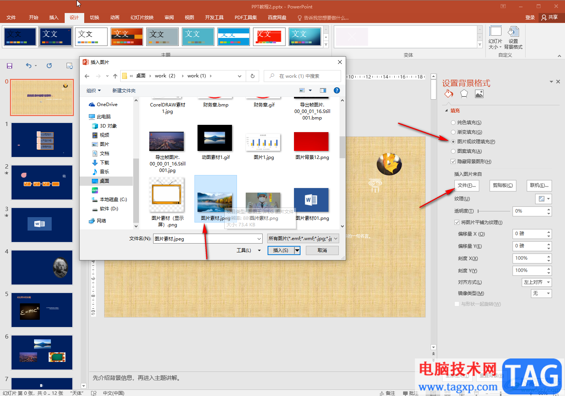This screenshot has height=396, width=565.
Task: Open 对齐方式 左上对齐 dropdown
Action: (x=537, y=282)
